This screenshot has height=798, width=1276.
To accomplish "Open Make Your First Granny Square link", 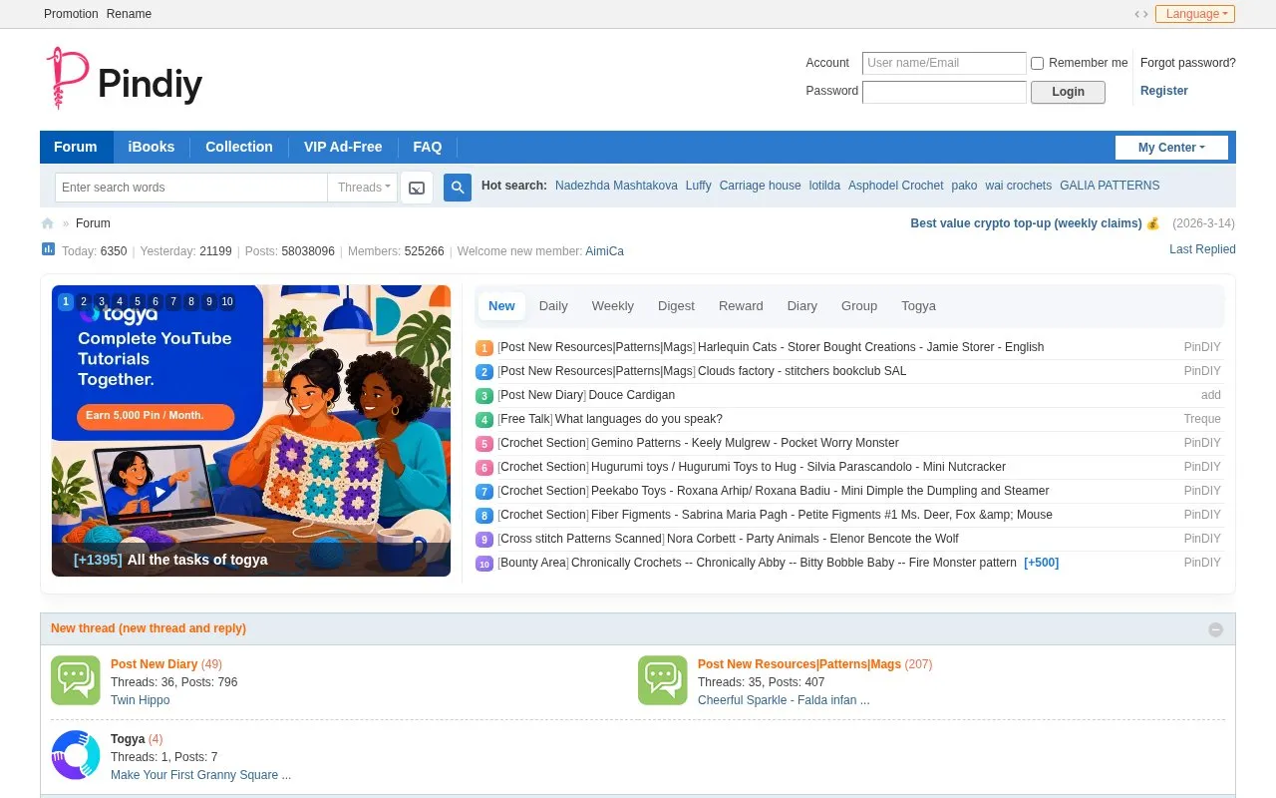I will tap(201, 775).
